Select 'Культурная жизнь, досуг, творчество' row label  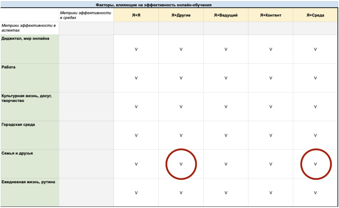30,107
